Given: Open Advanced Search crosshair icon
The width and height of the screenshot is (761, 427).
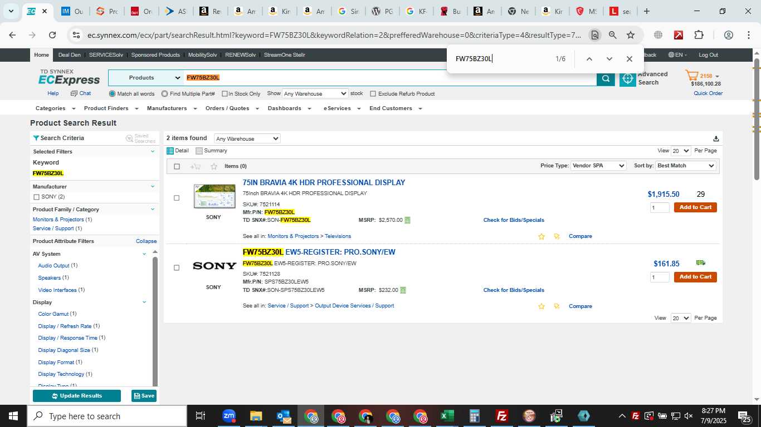Looking at the screenshot, I should pos(628,78).
